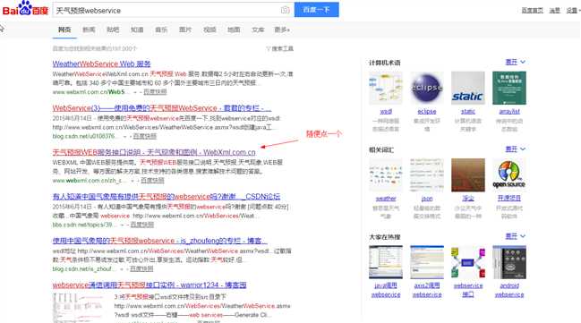
Task: Open camera image search in search box
Action: tap(285, 10)
